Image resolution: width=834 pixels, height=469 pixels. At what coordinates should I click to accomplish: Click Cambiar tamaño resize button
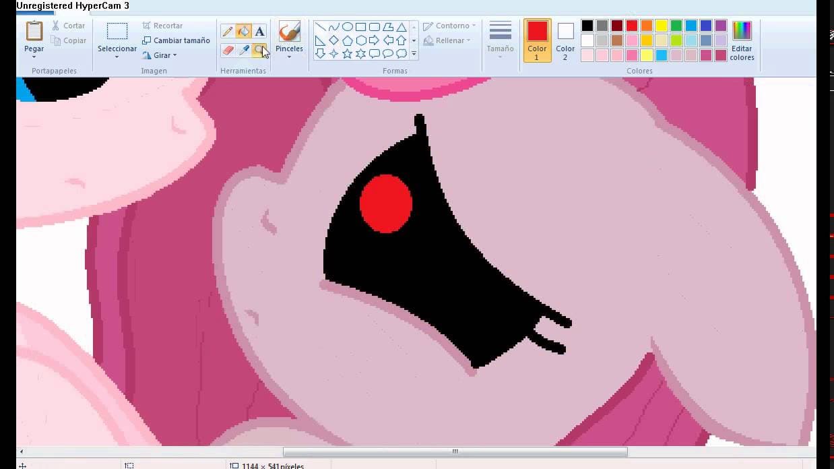(x=176, y=40)
